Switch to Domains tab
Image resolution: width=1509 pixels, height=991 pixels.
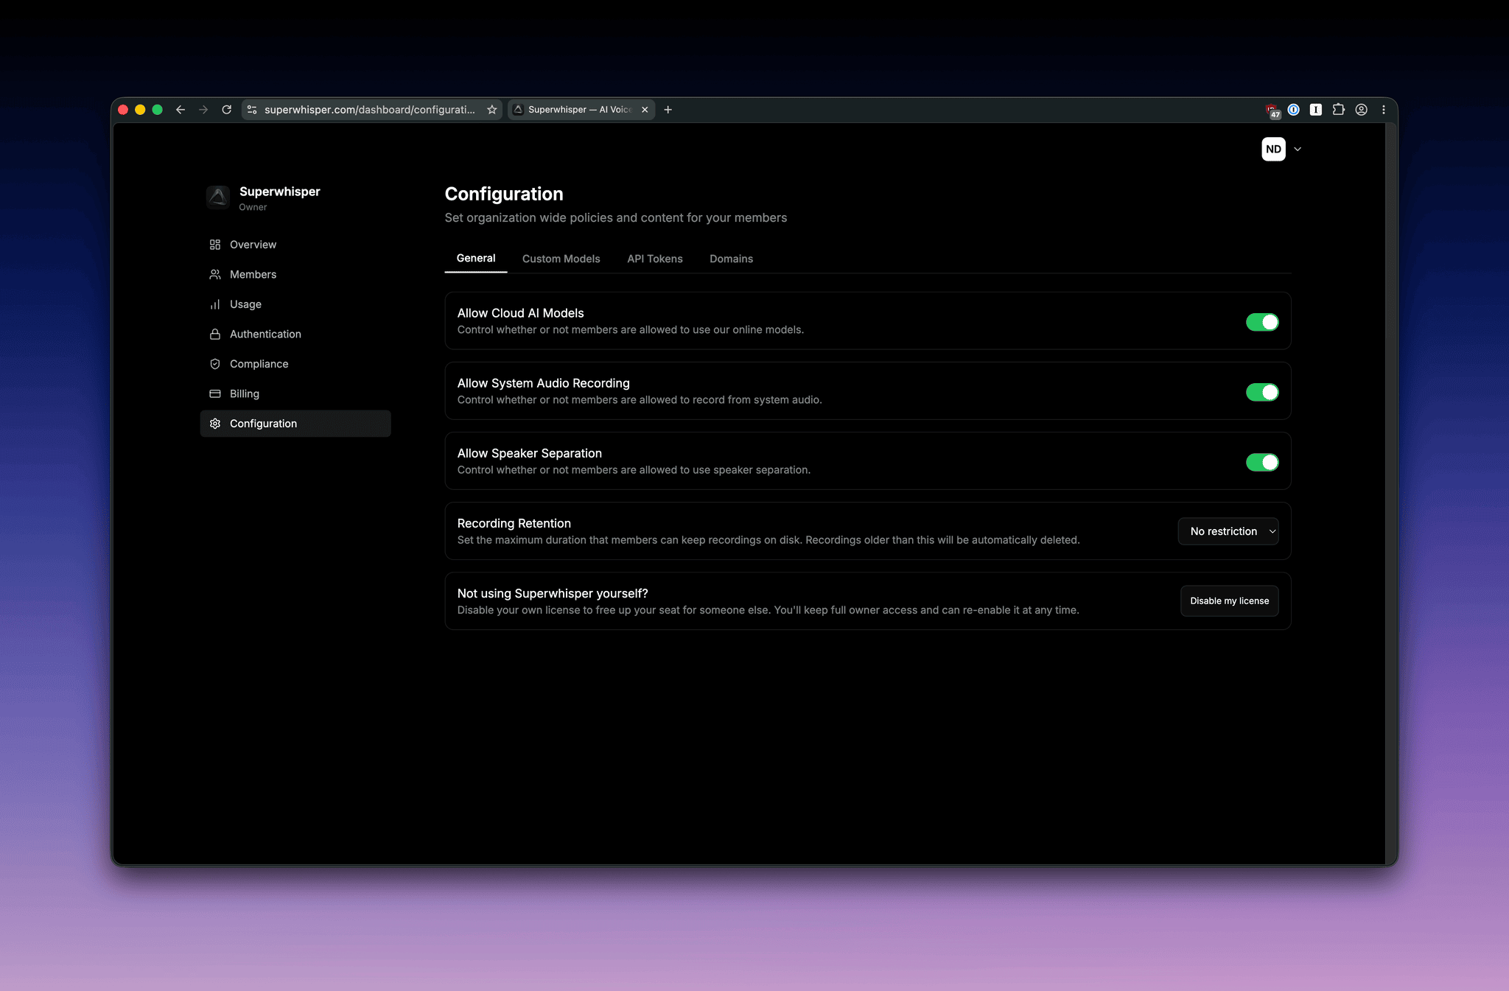tap(731, 259)
